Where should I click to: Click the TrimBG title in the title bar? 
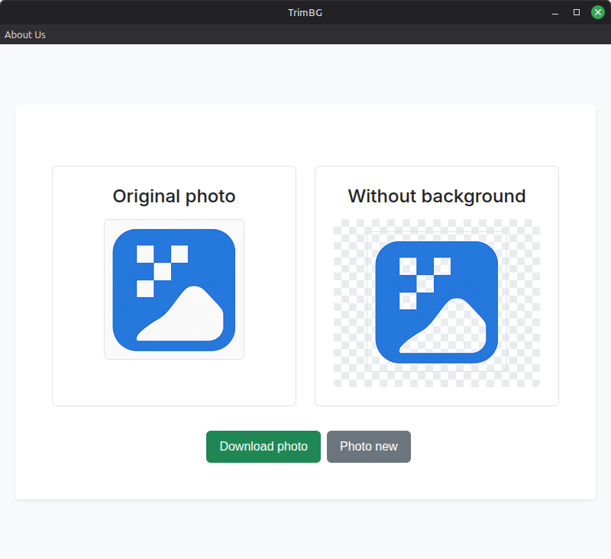click(x=305, y=12)
